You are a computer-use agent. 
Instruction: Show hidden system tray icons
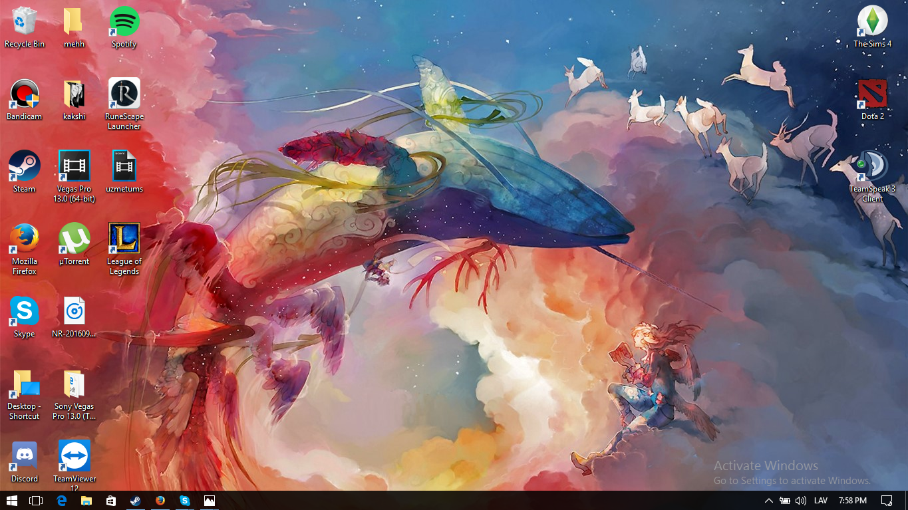point(769,500)
